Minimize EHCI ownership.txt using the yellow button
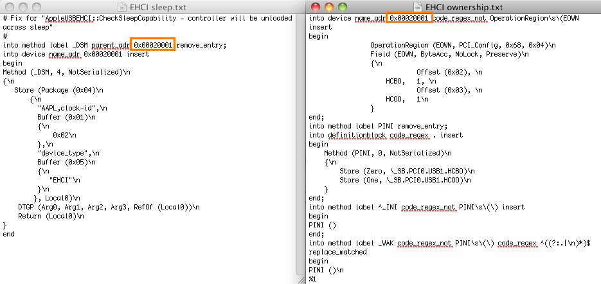Viewport: 601px width, 284px height. tap(329, 7)
